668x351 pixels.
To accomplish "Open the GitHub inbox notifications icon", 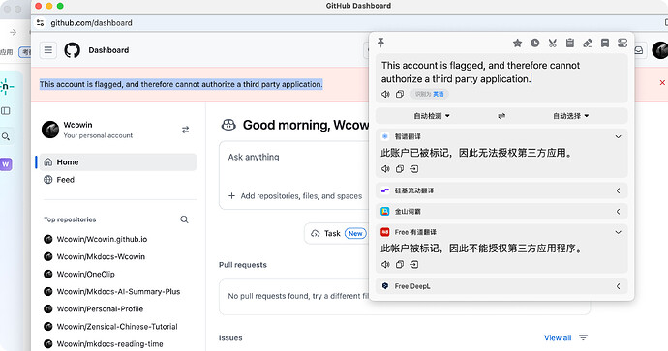I will click(639, 50).
